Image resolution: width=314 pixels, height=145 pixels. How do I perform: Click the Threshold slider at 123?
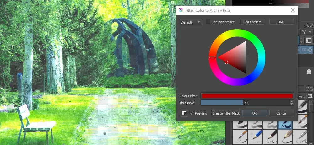[x=245, y=103]
